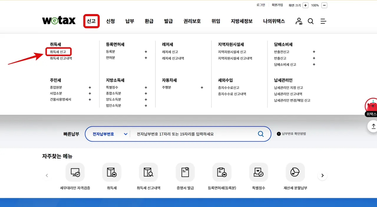Image resolution: width=377 pixels, height=207 pixels.
Task: Click the 취득세 신고내역 quick menu icon
Action: 148,172
